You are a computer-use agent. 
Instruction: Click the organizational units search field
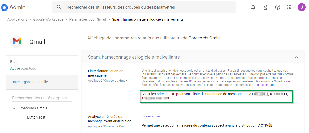coord(41,98)
